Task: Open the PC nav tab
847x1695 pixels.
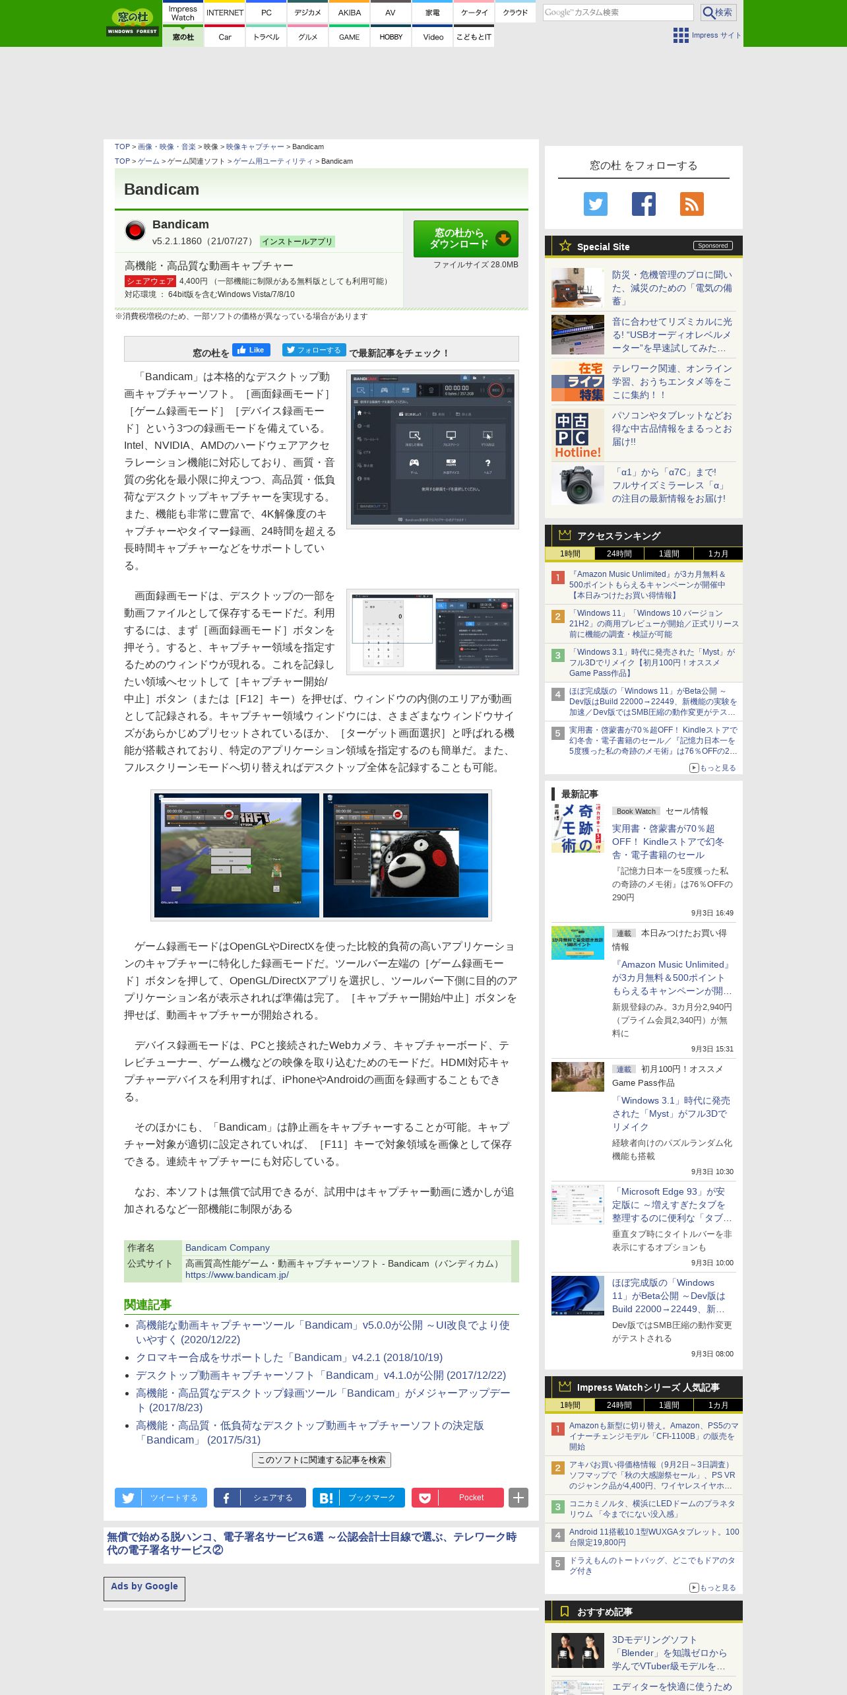Action: 267,13
